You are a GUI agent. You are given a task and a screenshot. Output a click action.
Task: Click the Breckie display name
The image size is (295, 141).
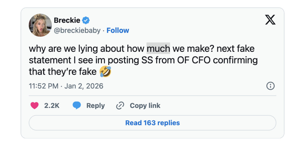pyautogui.click(x=67, y=20)
